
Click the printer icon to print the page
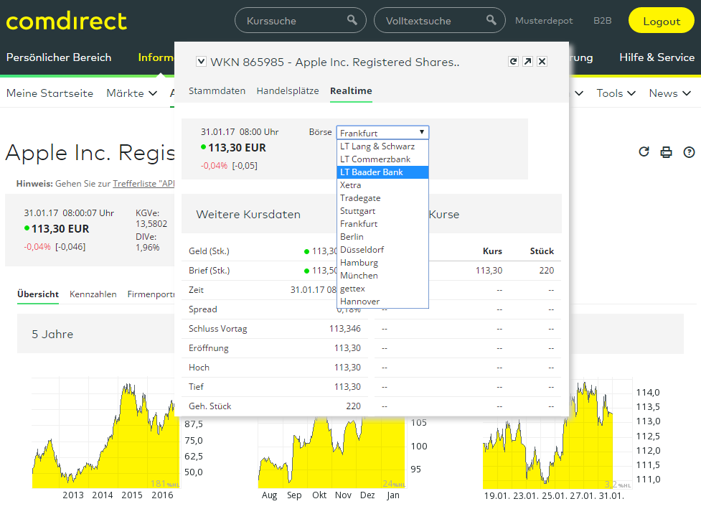[666, 151]
